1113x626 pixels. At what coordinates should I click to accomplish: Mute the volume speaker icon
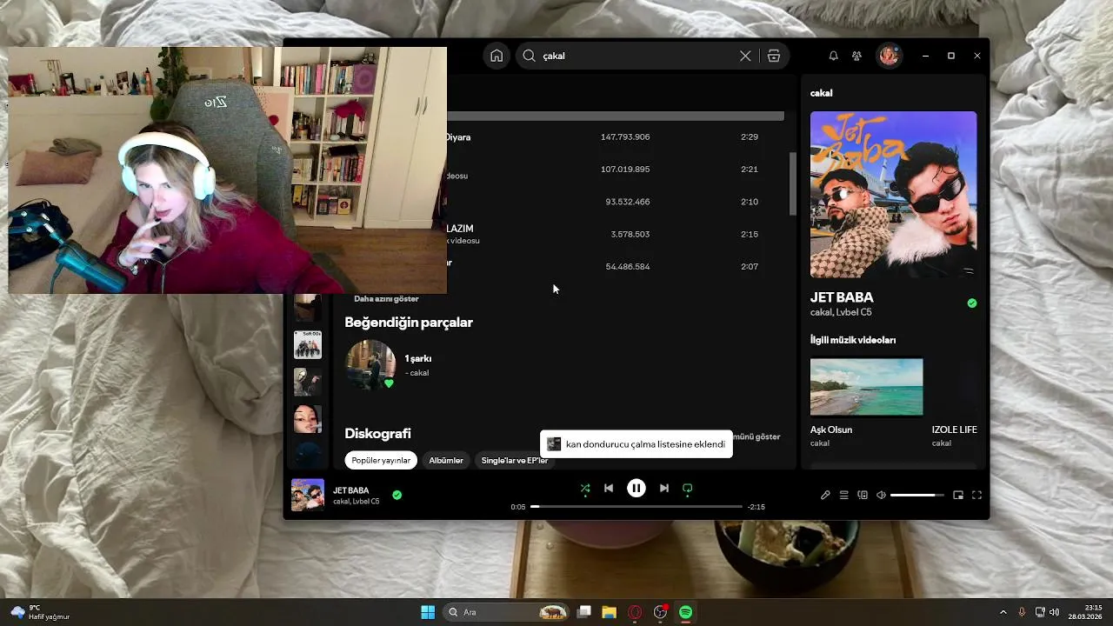tap(881, 496)
